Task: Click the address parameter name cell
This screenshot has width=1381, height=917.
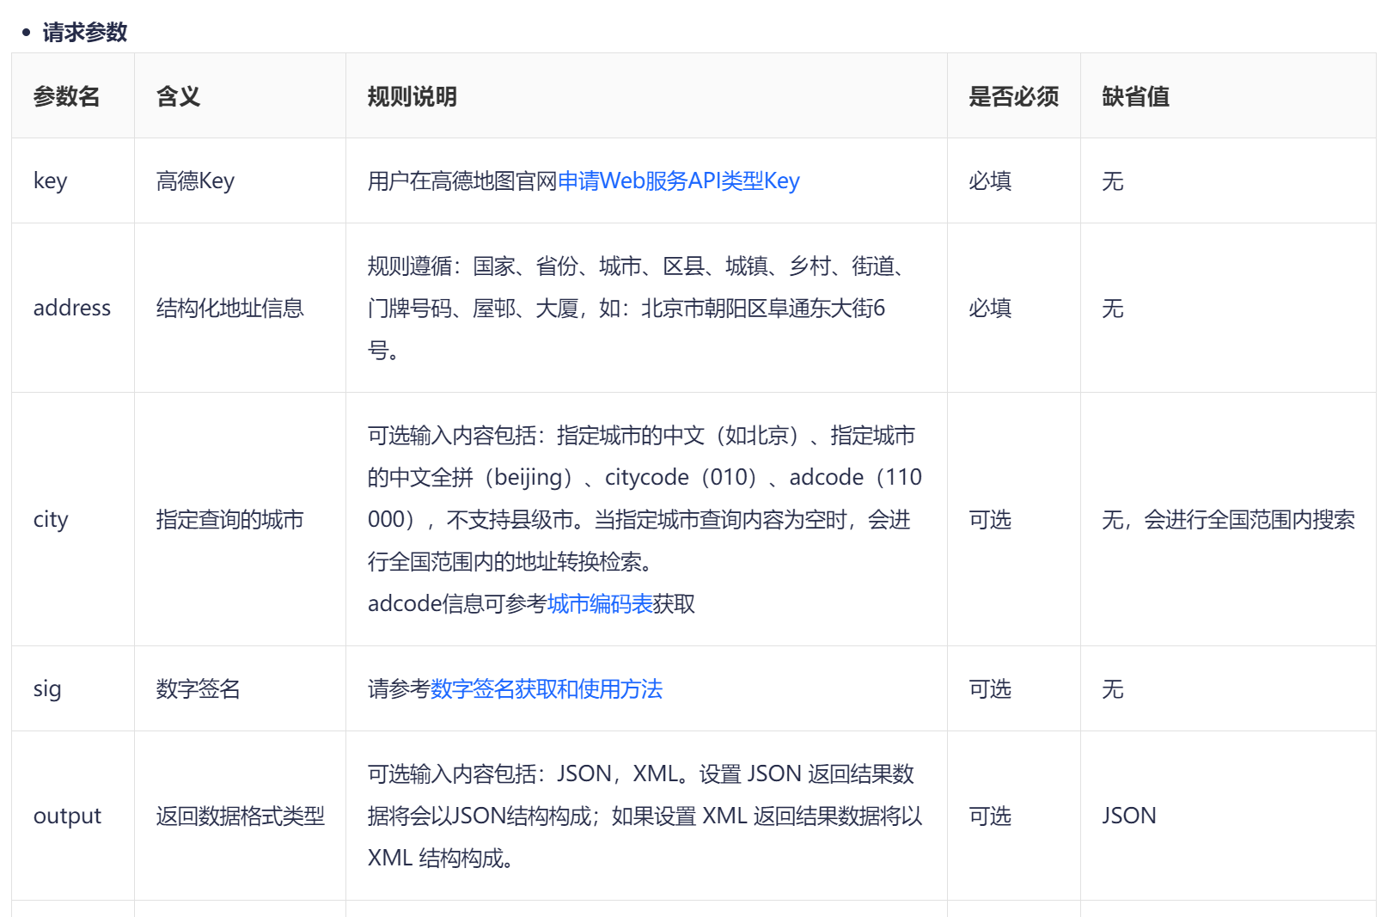Action: (x=72, y=309)
